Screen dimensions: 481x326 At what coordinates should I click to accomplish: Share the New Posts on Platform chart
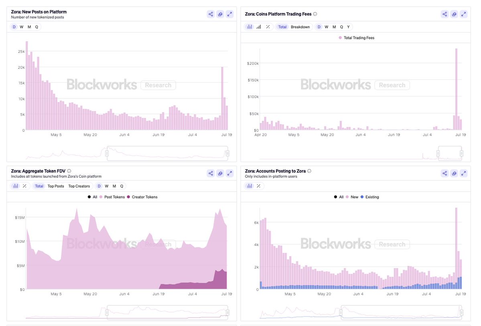pyautogui.click(x=211, y=14)
